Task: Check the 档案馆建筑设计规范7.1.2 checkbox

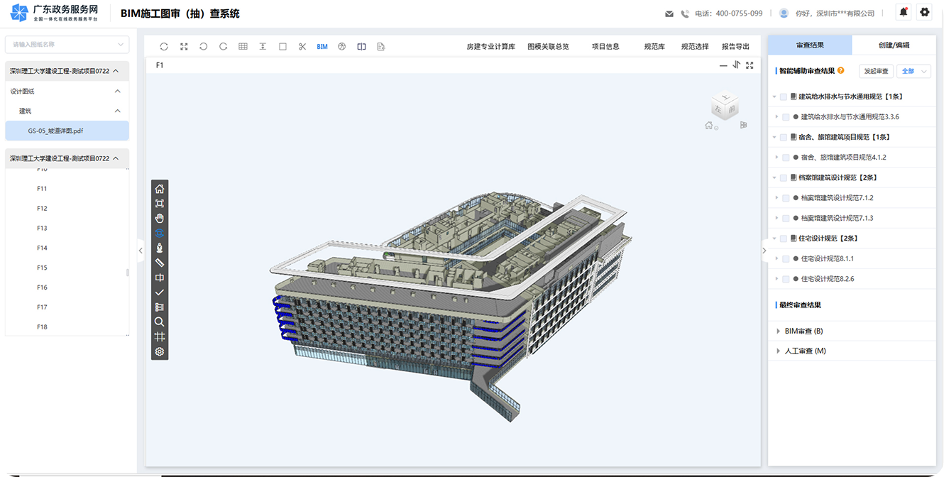Action: pos(786,198)
